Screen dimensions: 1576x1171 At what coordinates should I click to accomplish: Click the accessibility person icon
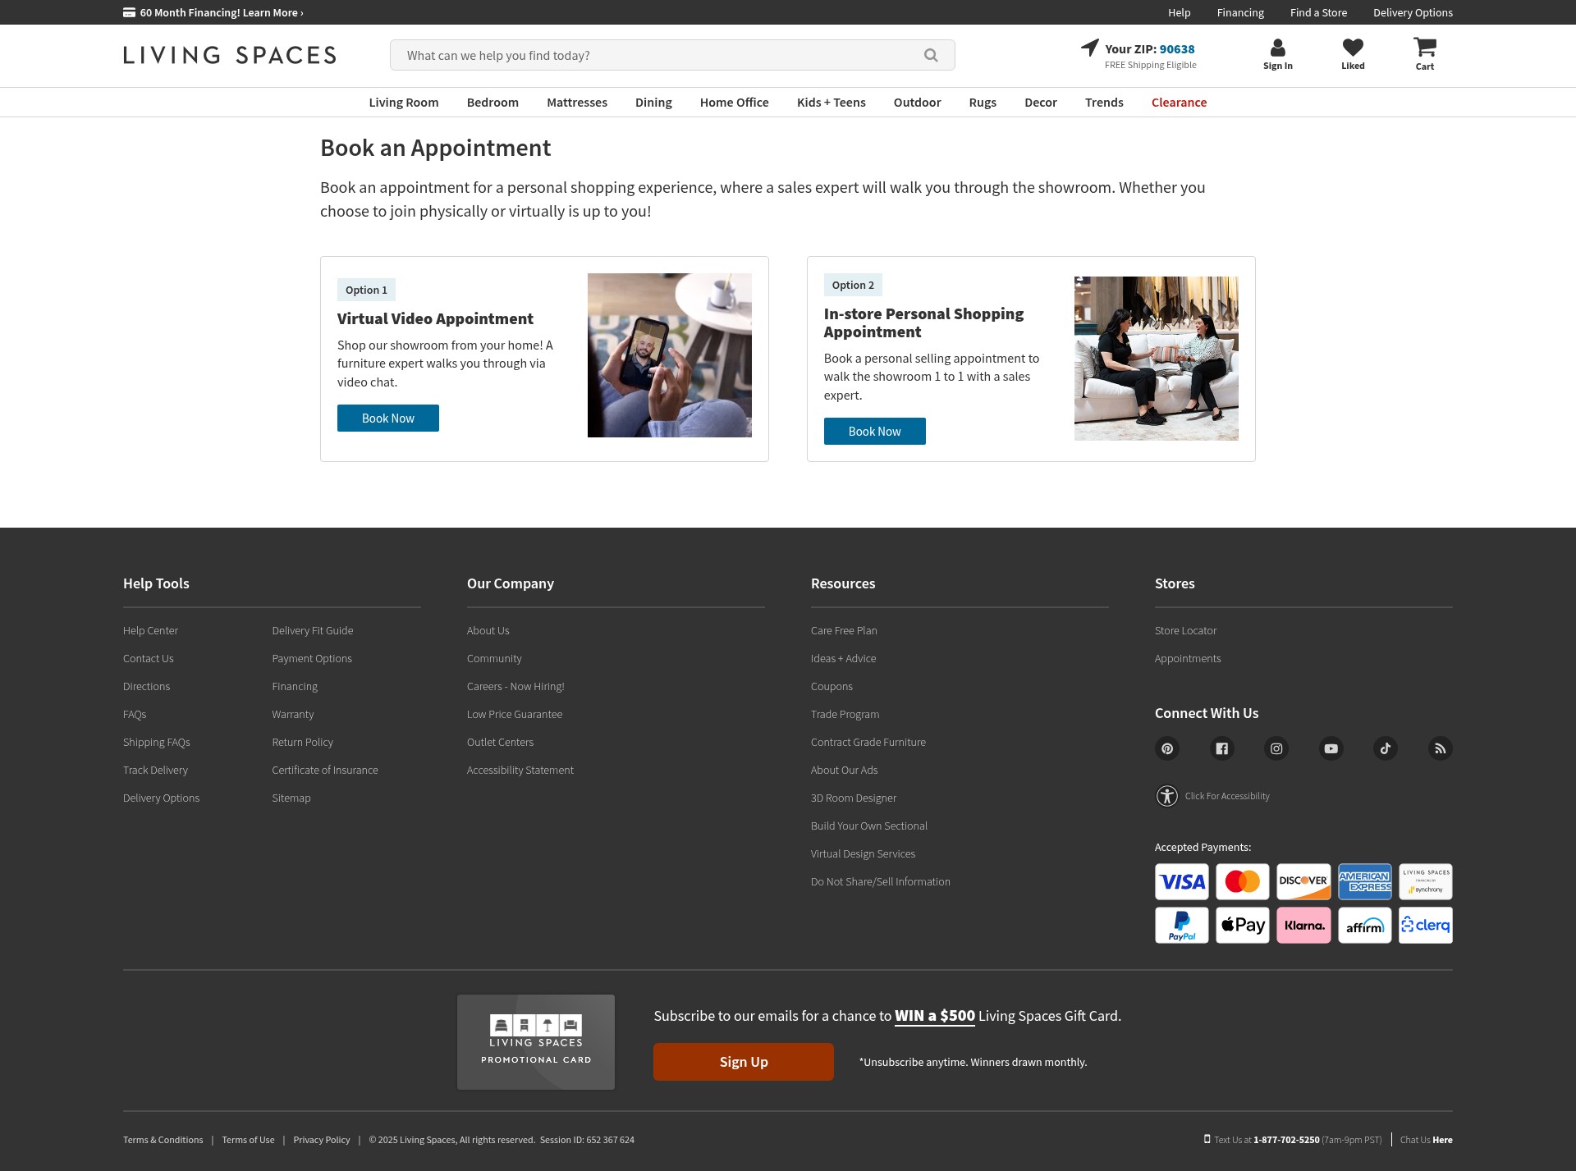[1167, 796]
